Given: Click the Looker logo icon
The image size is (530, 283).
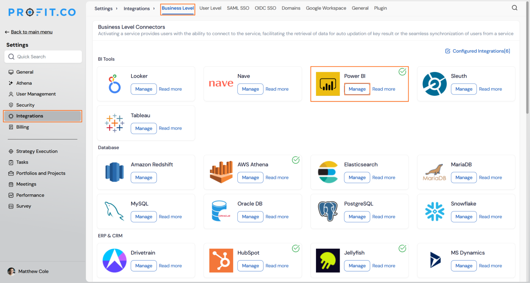Looking at the screenshot, I should [115, 84].
